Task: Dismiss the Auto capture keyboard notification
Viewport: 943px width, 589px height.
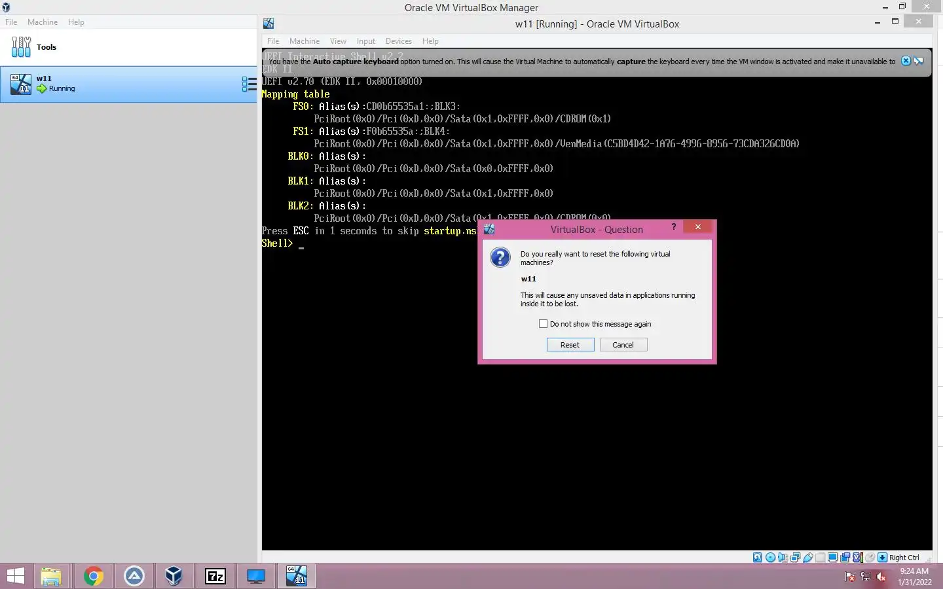Action: point(906,61)
